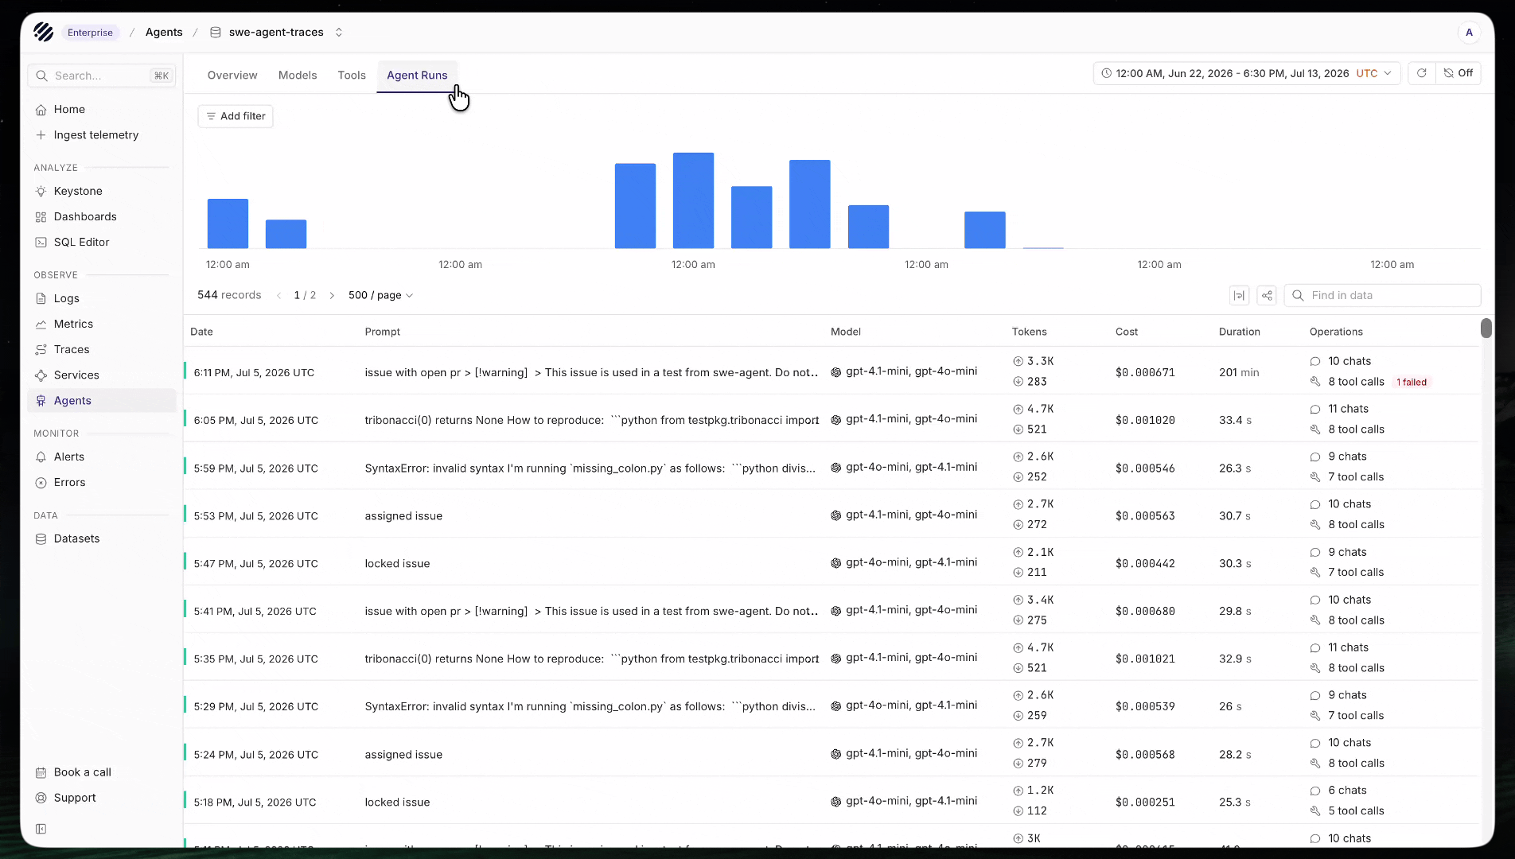Open the time range picker dropdown
1515x859 pixels.
click(x=1246, y=73)
